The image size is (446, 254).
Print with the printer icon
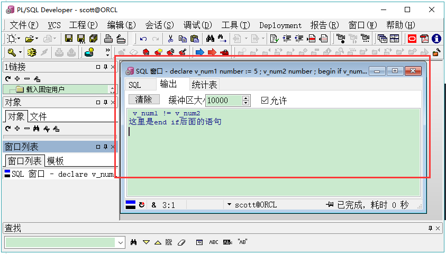108,39
